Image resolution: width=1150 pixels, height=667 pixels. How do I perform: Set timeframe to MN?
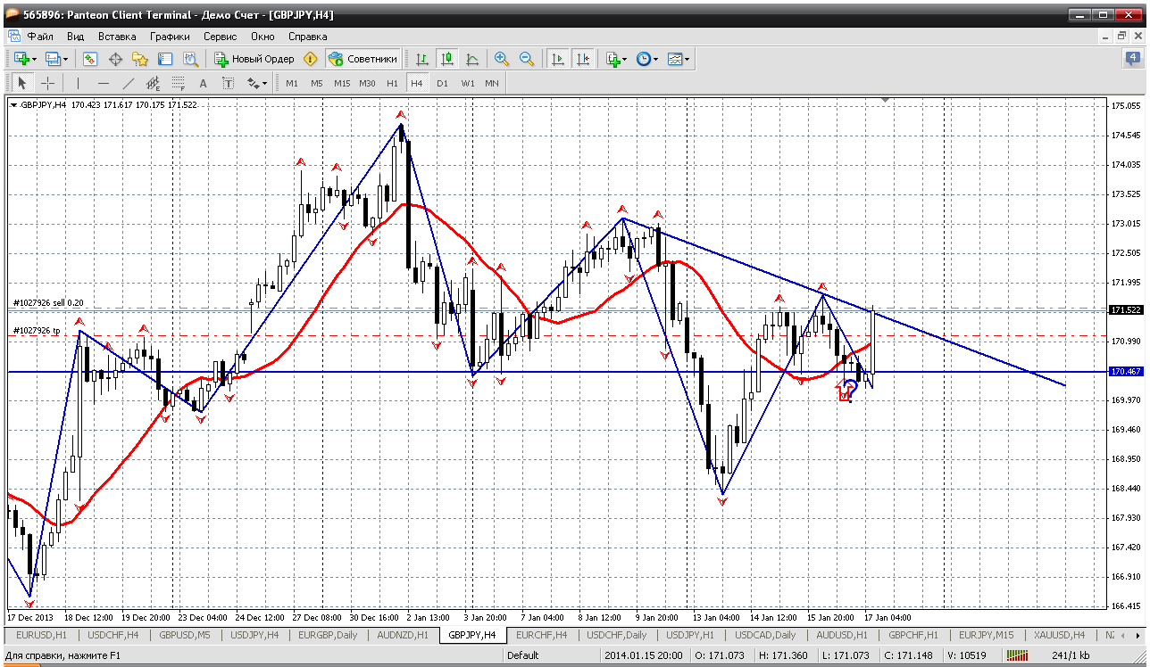click(x=492, y=83)
